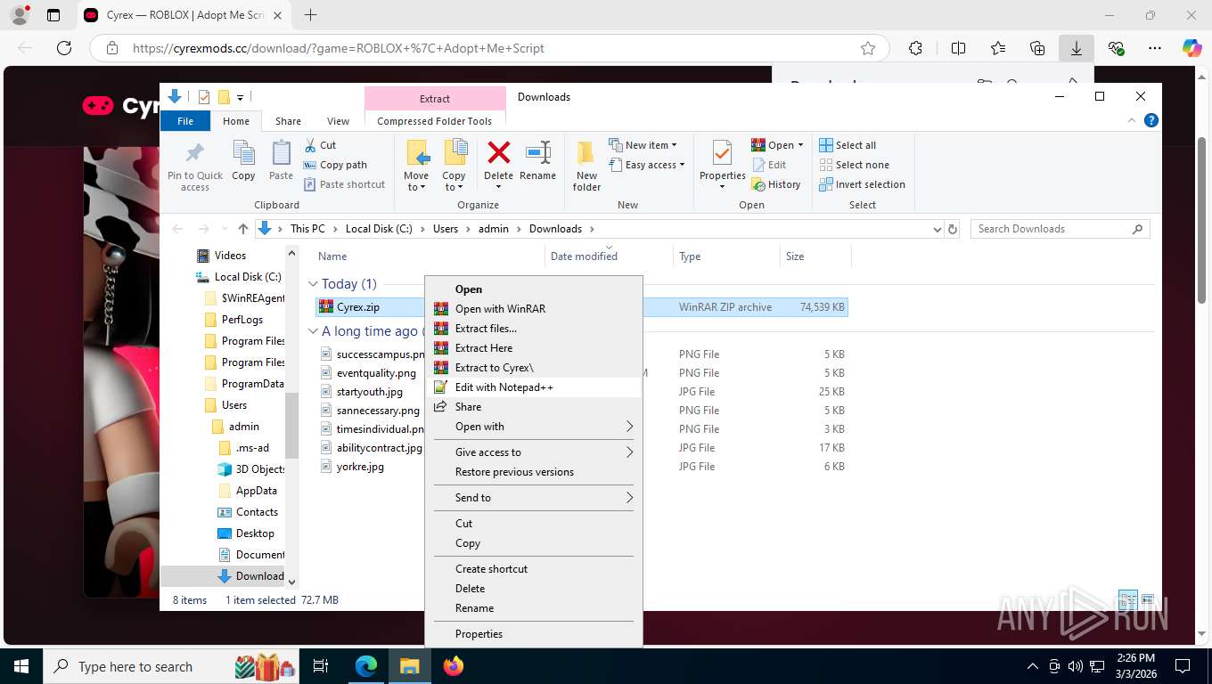Open Compressed Folder Tools tab
The height and width of the screenshot is (684, 1212).
(435, 121)
